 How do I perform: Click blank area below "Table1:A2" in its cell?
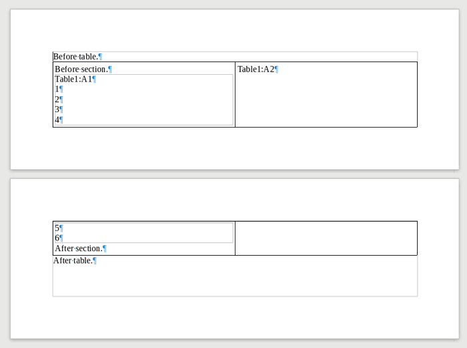(326, 100)
